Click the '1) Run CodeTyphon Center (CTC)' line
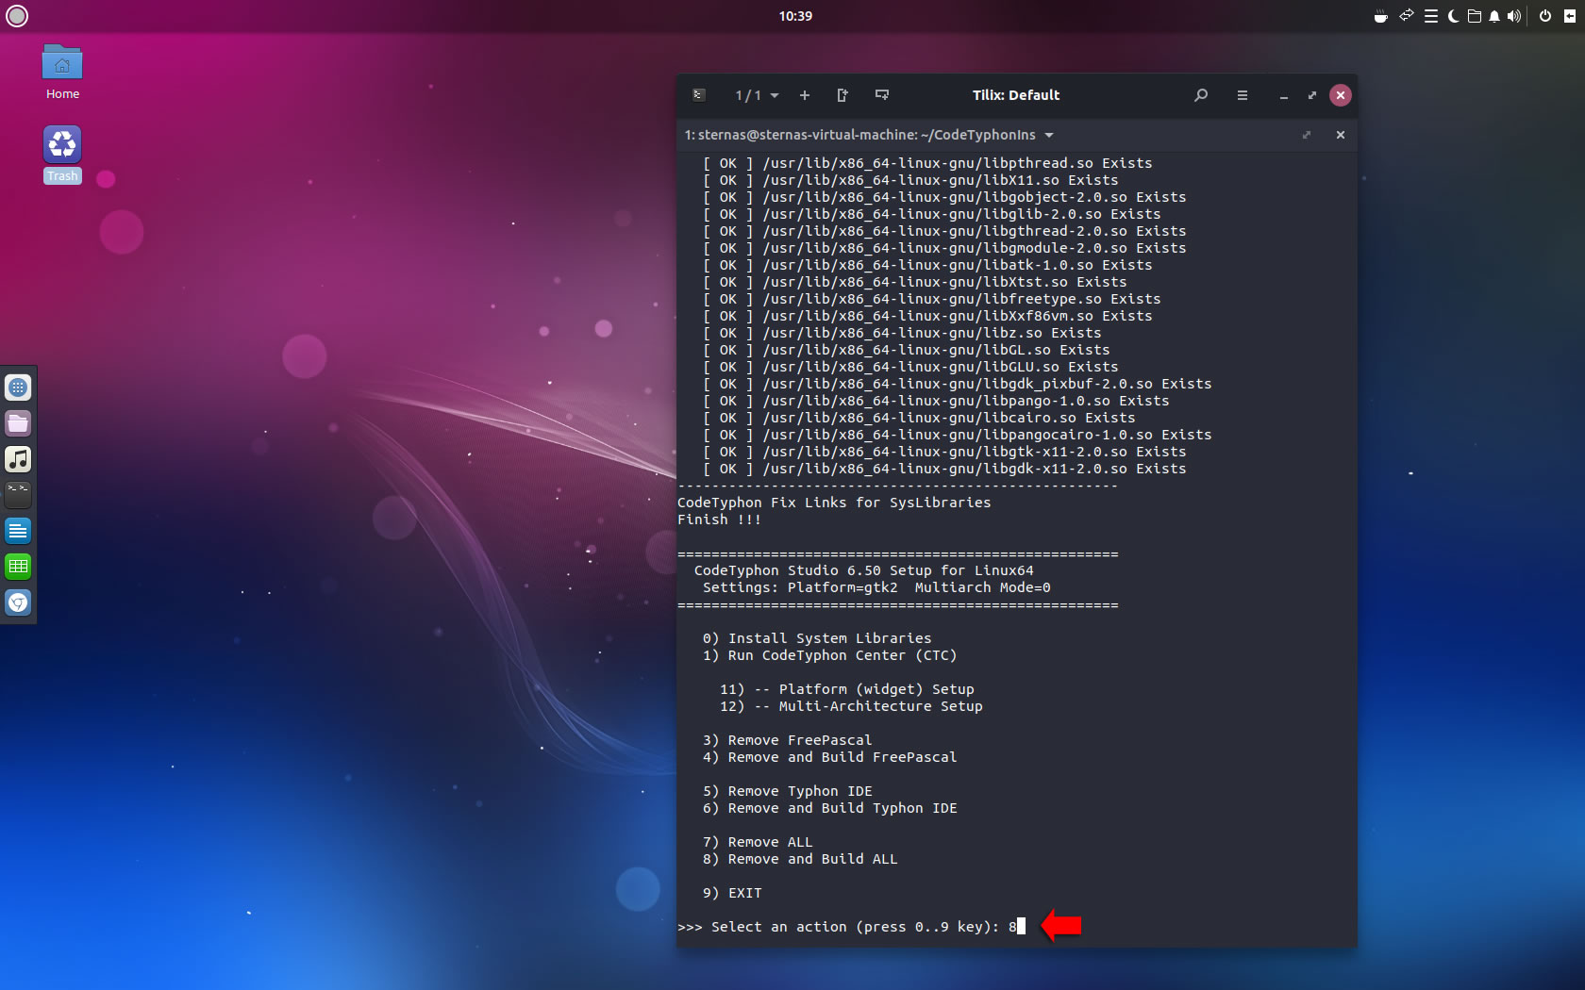This screenshot has height=990, width=1585. 829,655
